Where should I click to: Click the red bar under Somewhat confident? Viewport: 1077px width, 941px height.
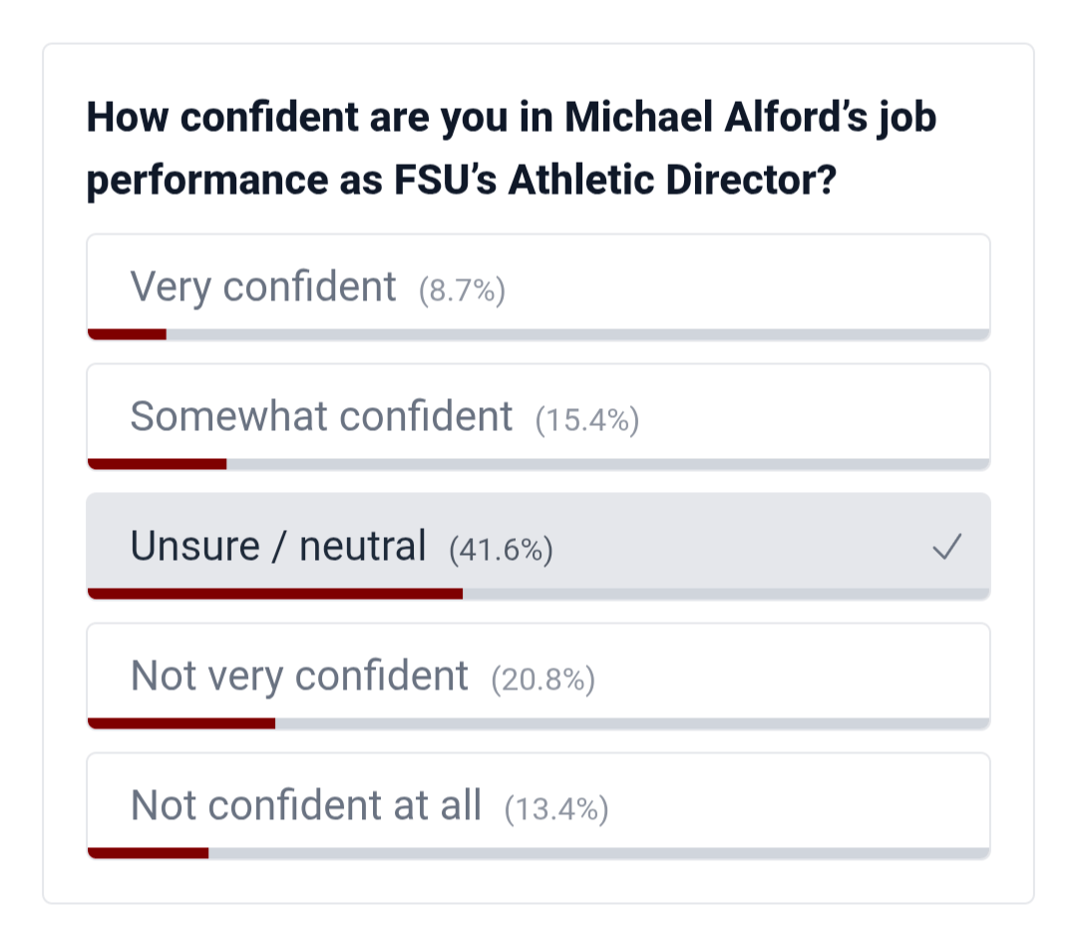click(158, 464)
